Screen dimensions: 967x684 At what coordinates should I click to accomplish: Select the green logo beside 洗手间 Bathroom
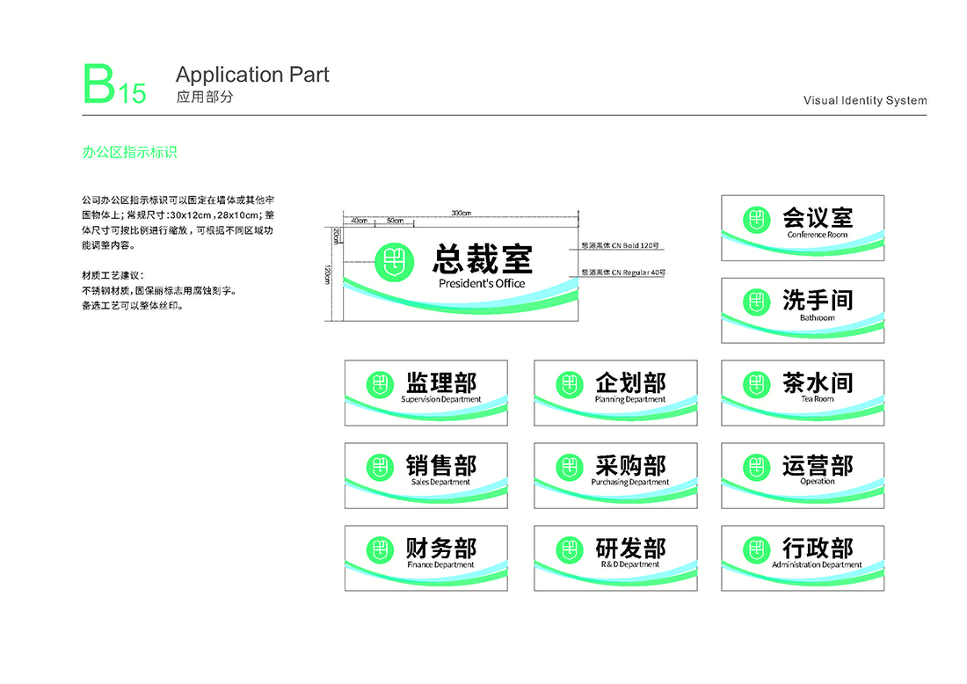[x=756, y=302]
